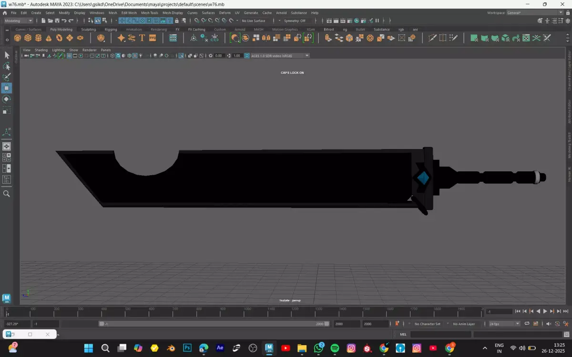
Task: Create a polygon torus from the shelf
Action: 59,38
